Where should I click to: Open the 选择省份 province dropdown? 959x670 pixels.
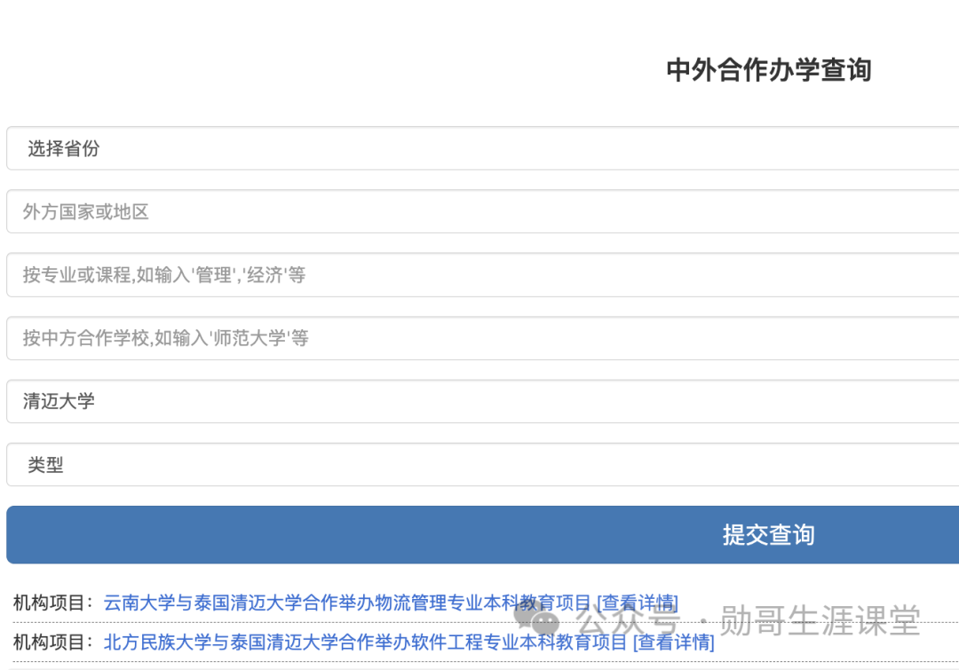pyautogui.click(x=482, y=148)
